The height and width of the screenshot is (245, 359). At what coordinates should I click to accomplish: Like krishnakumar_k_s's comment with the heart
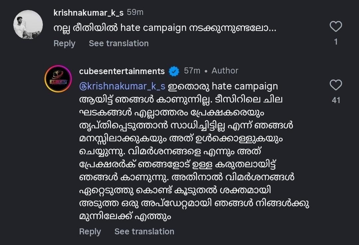click(336, 27)
